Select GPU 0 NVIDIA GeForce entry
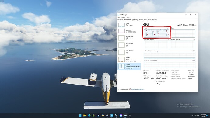The image size is (210, 118). [x=129, y=66]
